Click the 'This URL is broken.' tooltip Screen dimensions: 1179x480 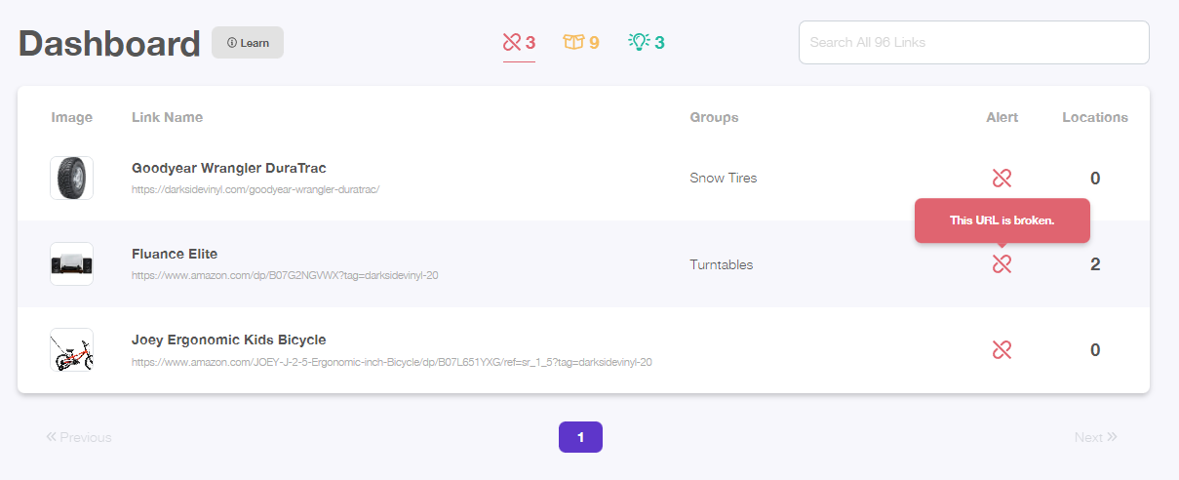coord(1002,220)
